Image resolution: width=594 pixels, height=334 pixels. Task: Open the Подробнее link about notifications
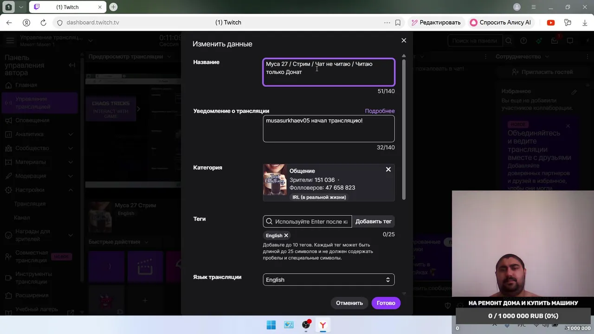coord(380,111)
